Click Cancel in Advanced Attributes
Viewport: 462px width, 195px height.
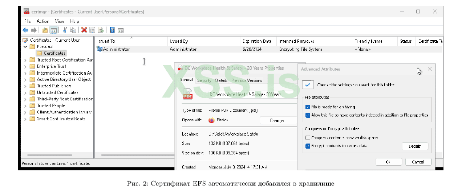(418, 162)
